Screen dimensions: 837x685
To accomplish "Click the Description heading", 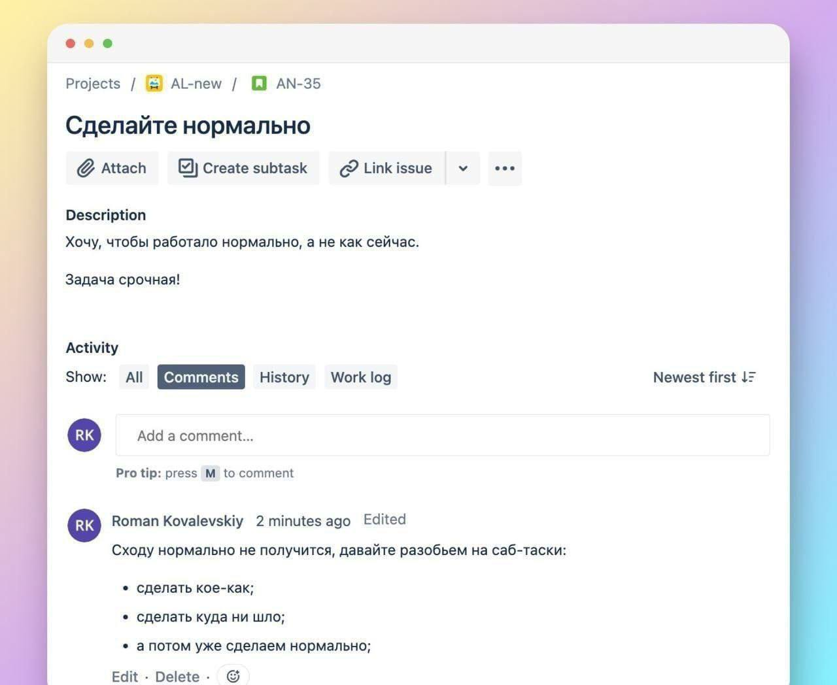I will (x=106, y=215).
